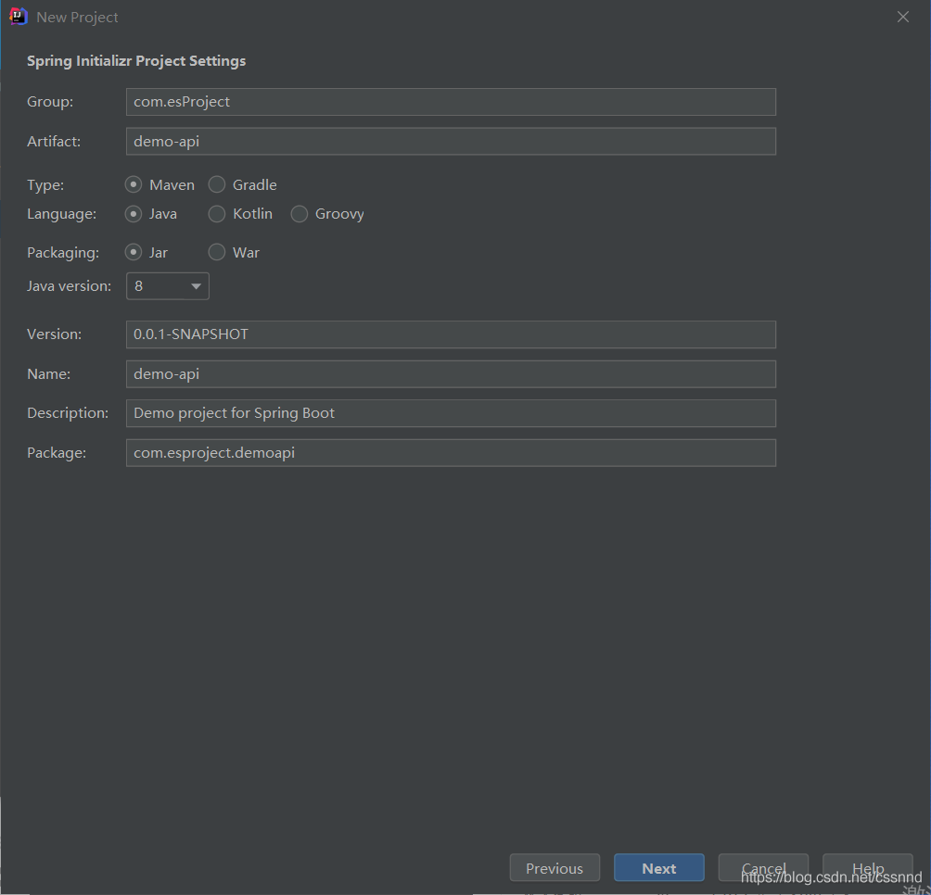Click the Spring Initializr Project Settings heading
Screen dimensions: 931x895
(136, 61)
